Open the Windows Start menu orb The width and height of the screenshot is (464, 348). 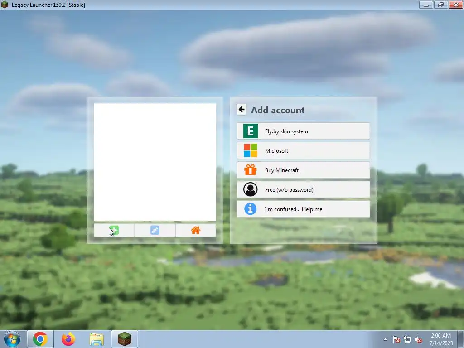click(12, 339)
